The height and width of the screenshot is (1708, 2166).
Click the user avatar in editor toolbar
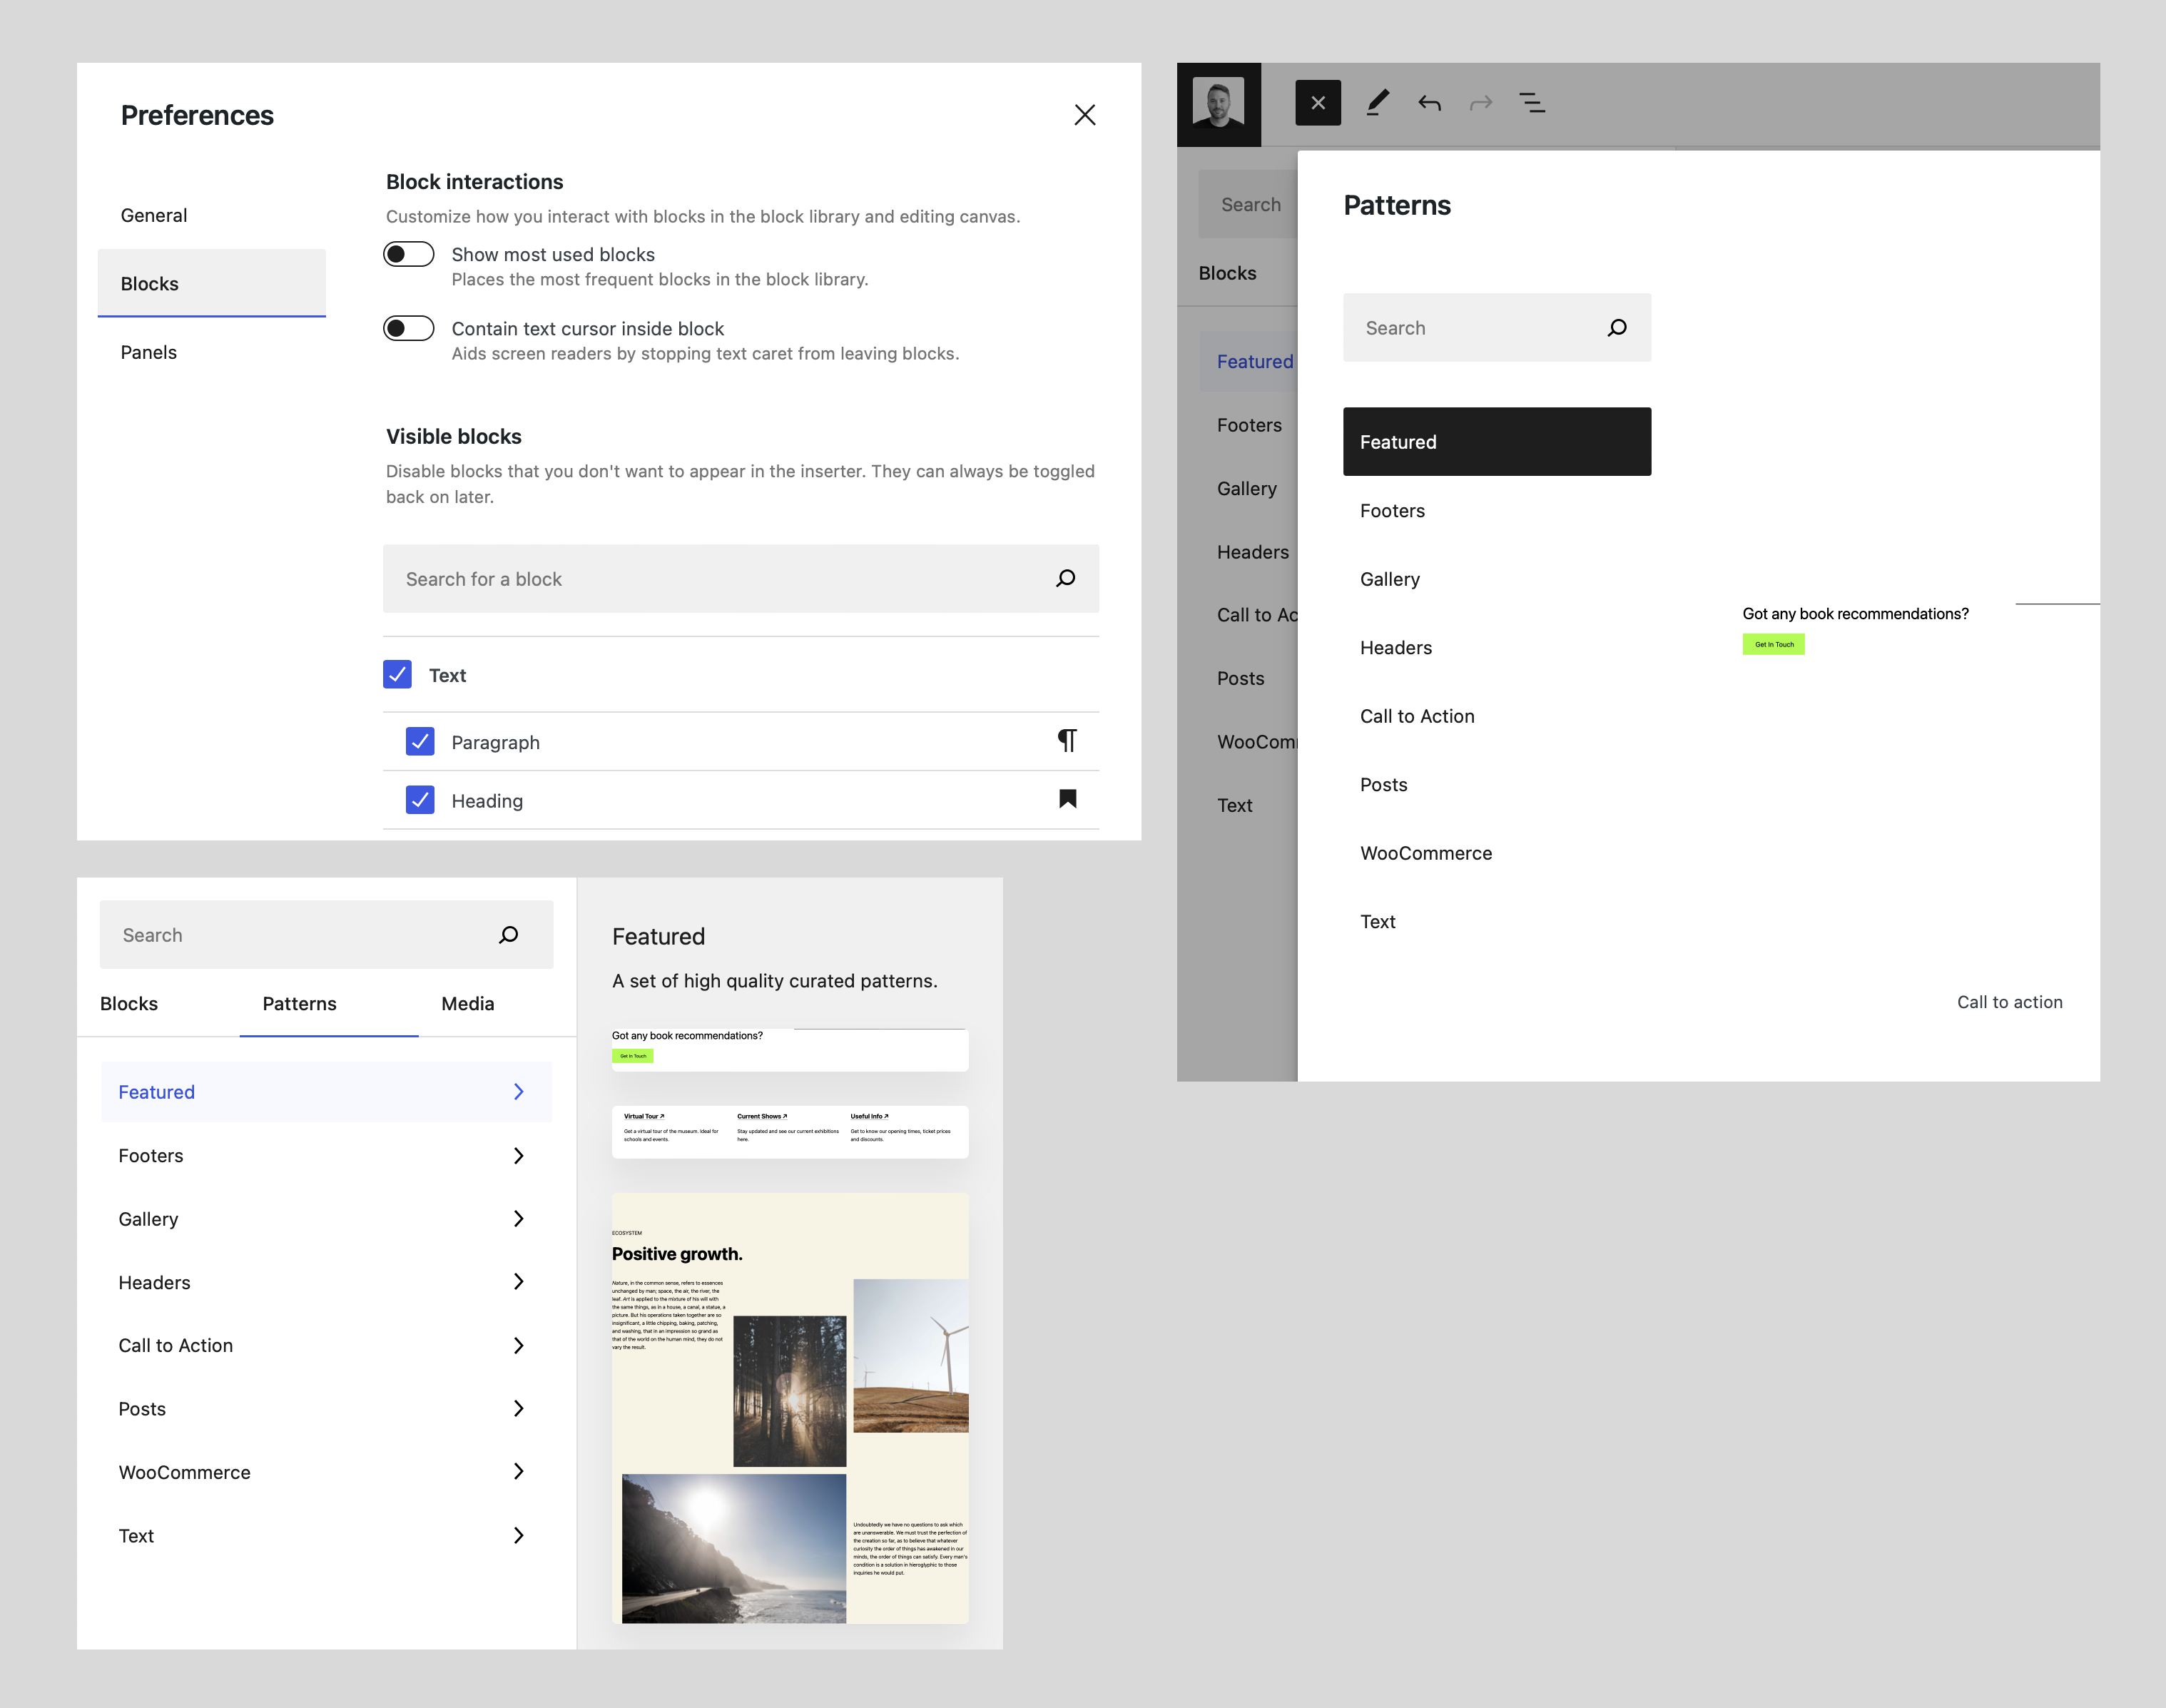[1218, 103]
